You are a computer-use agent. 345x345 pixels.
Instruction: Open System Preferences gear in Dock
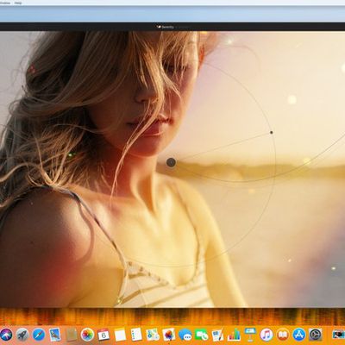[316, 335]
